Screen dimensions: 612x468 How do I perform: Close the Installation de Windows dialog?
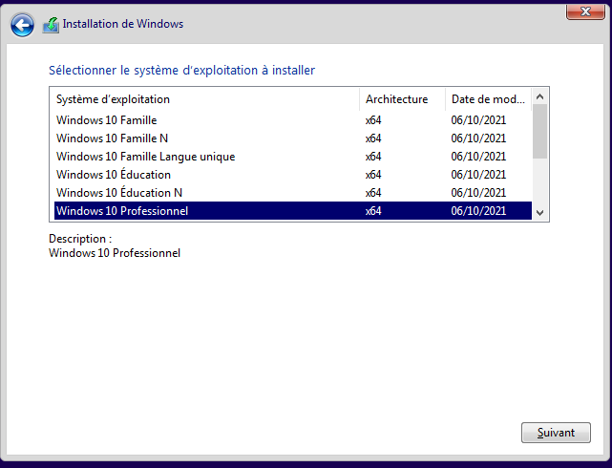[x=585, y=11]
